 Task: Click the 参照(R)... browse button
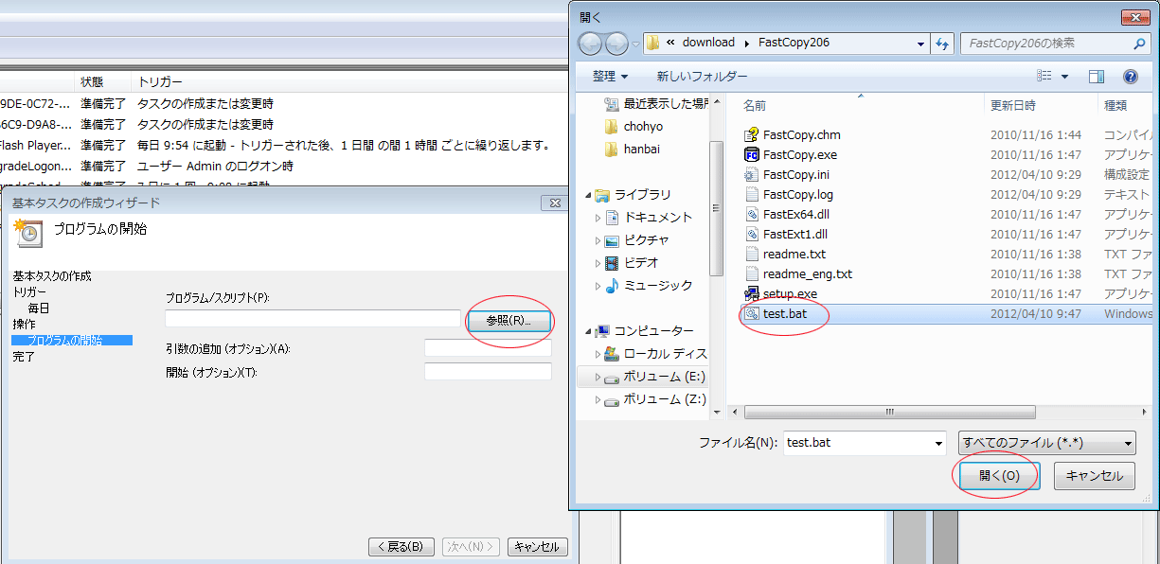coord(509,321)
